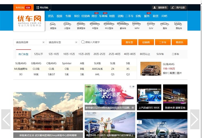Select the 跑车 sports car icon

click(x=165, y=24)
